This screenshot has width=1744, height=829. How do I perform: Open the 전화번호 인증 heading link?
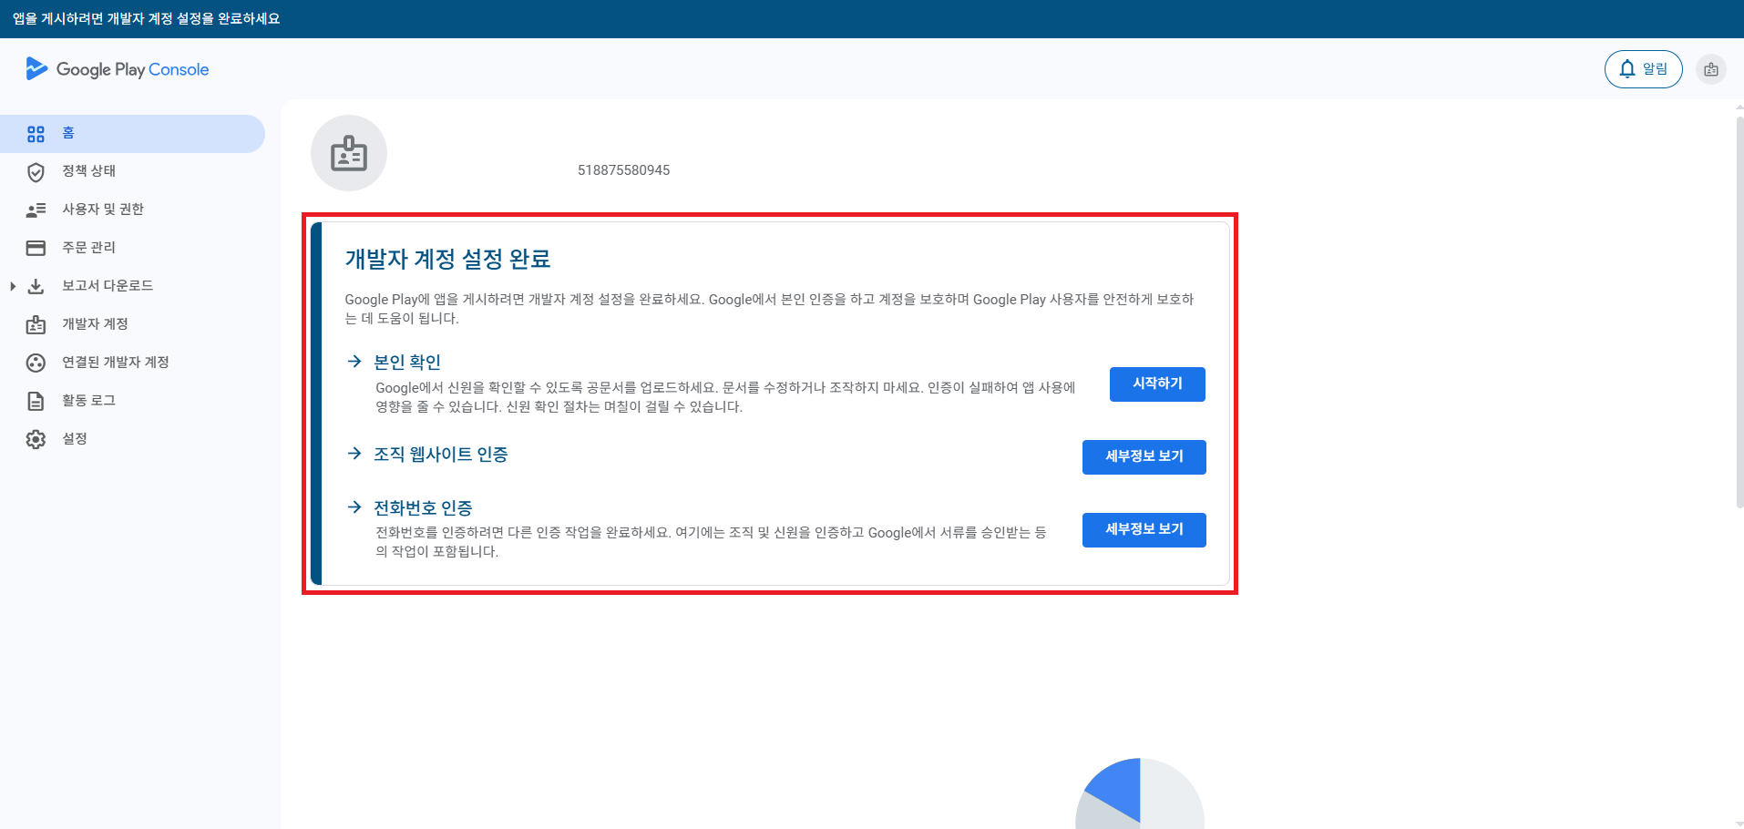[x=423, y=508]
